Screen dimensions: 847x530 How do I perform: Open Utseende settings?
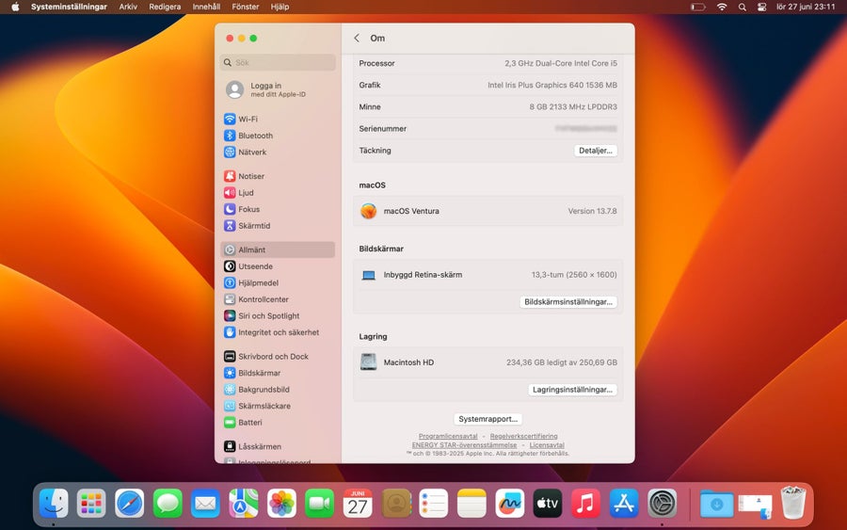click(x=278, y=266)
